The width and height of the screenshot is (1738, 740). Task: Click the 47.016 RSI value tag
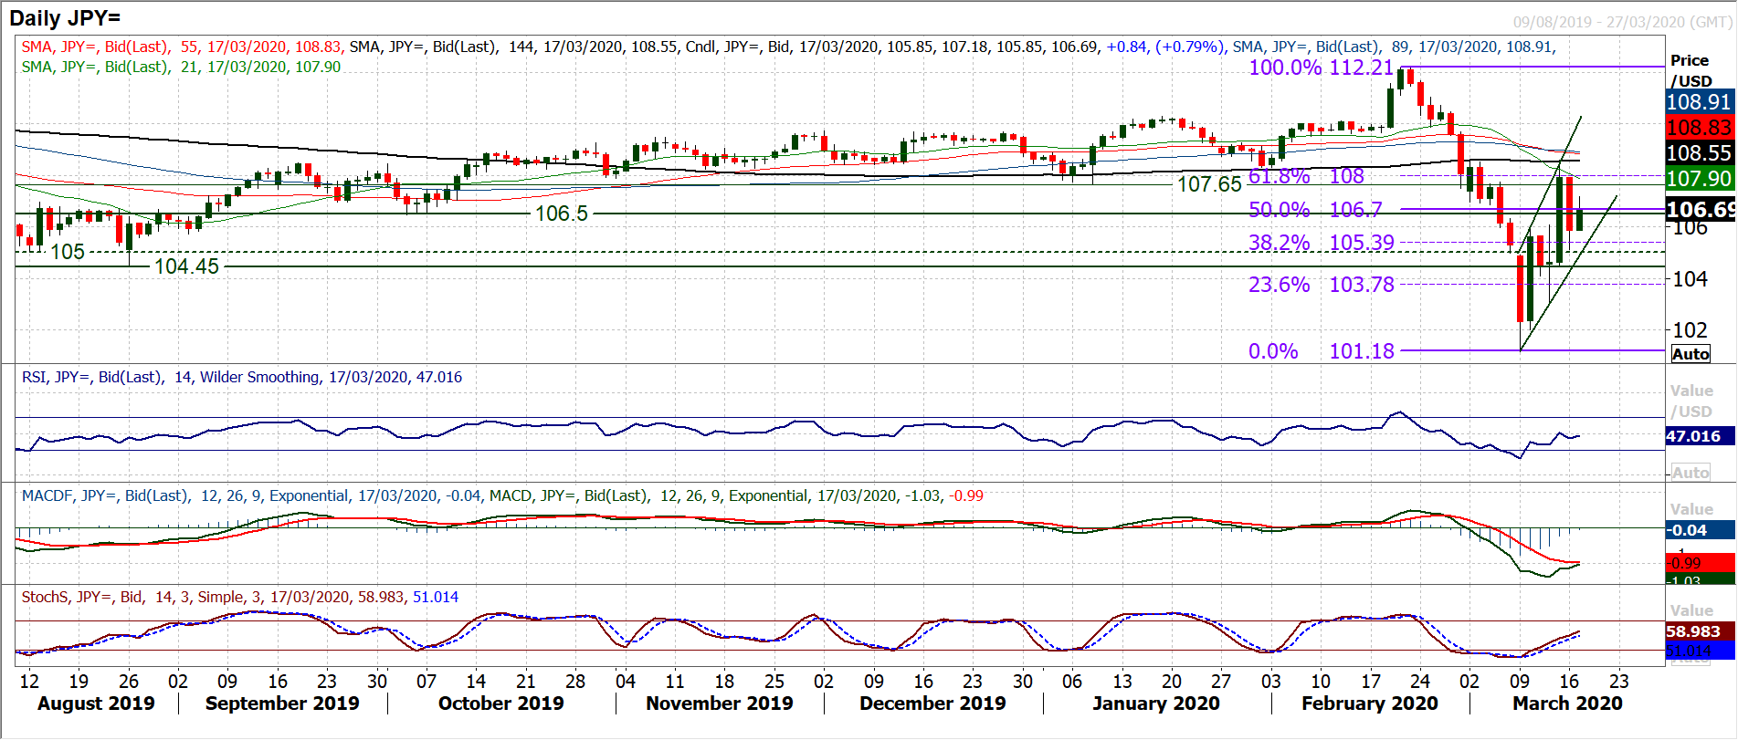(x=1700, y=436)
